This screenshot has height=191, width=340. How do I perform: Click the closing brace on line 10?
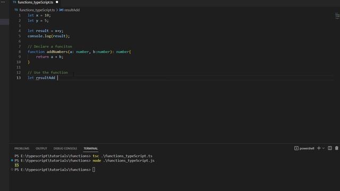tap(28, 62)
